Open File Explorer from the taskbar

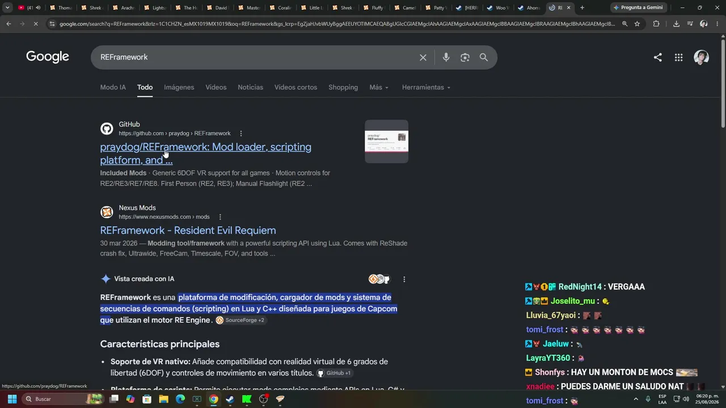(163, 399)
